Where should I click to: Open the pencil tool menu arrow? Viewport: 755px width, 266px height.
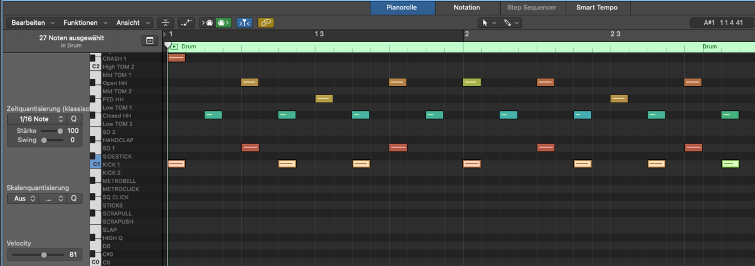(517, 23)
